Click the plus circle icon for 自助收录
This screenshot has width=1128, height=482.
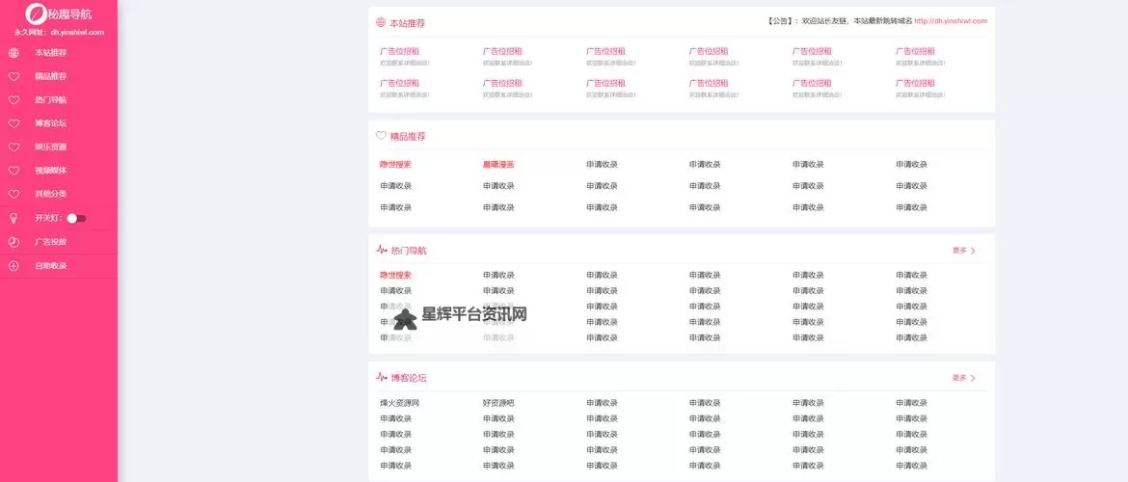[x=13, y=265]
